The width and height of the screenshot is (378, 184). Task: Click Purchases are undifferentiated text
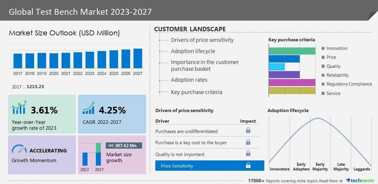(x=186, y=131)
